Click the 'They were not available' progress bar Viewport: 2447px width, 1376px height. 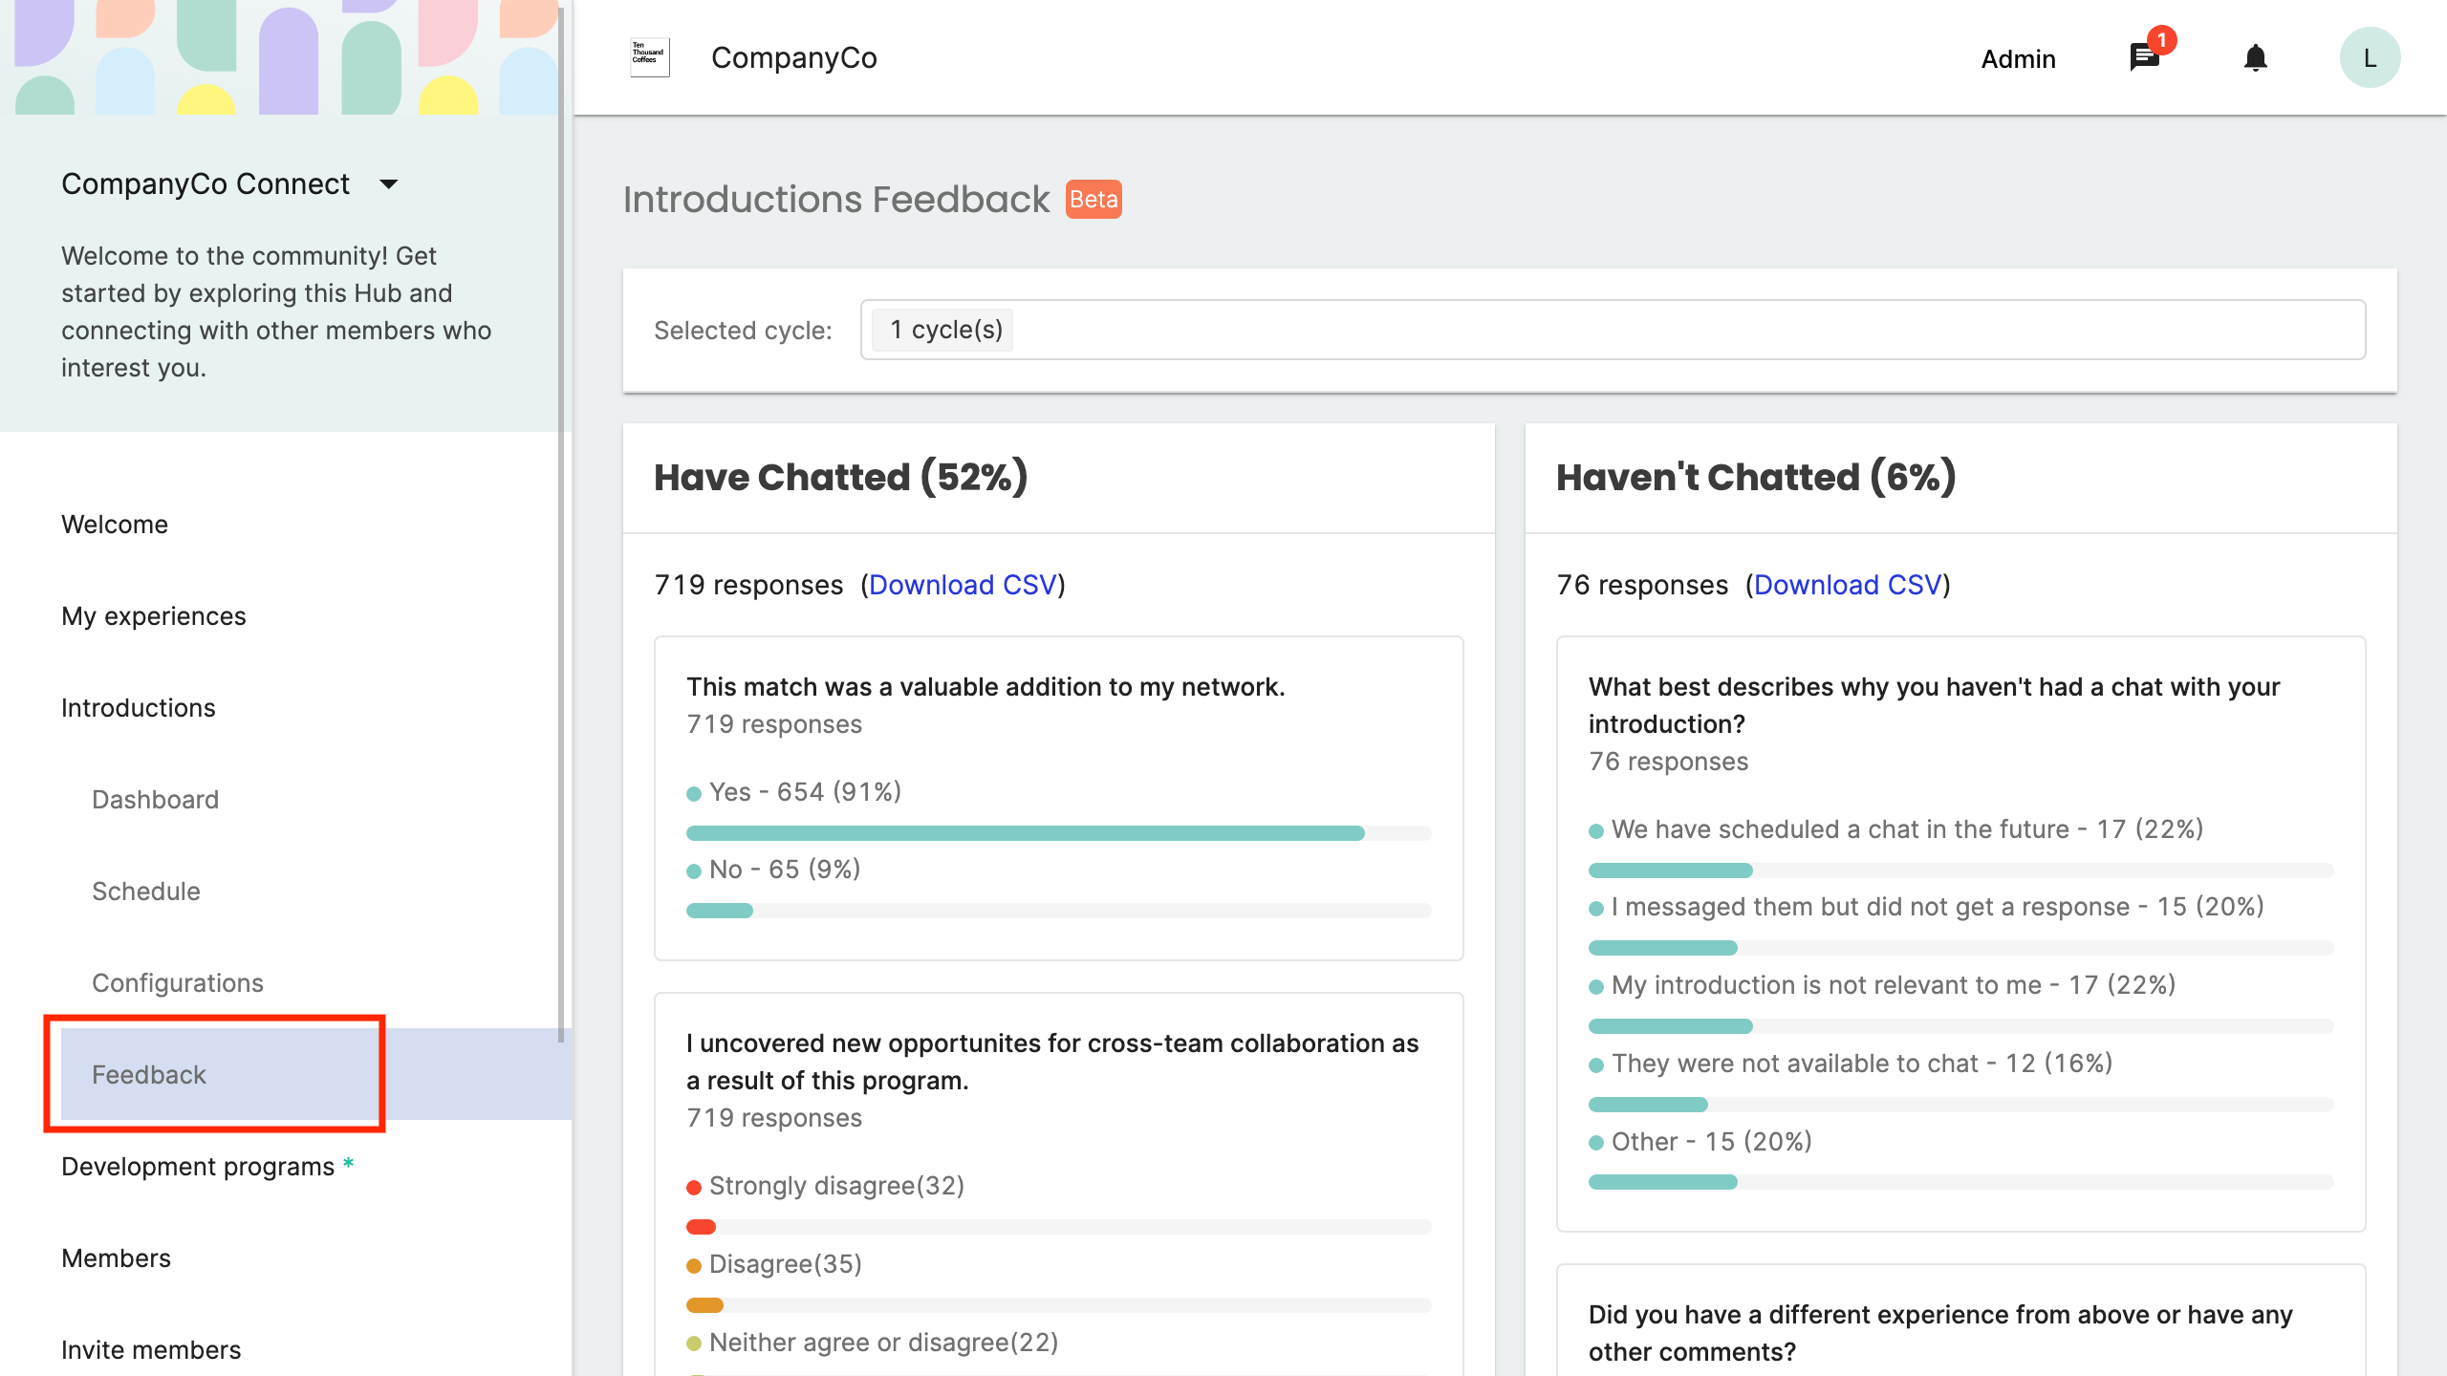pos(1961,1105)
